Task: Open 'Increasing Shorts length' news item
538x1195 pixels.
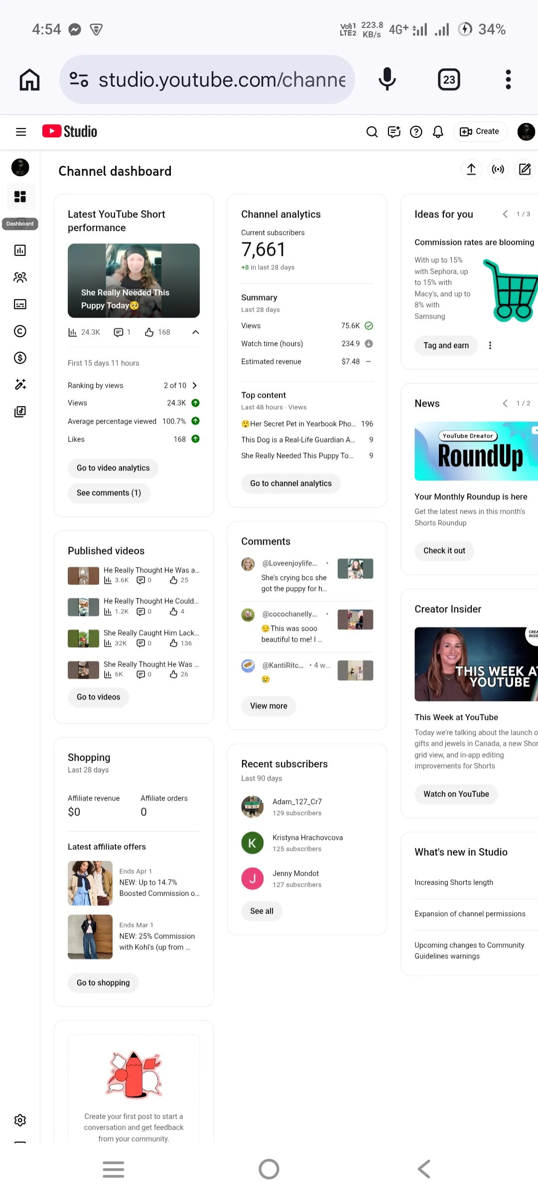Action: pyautogui.click(x=454, y=882)
